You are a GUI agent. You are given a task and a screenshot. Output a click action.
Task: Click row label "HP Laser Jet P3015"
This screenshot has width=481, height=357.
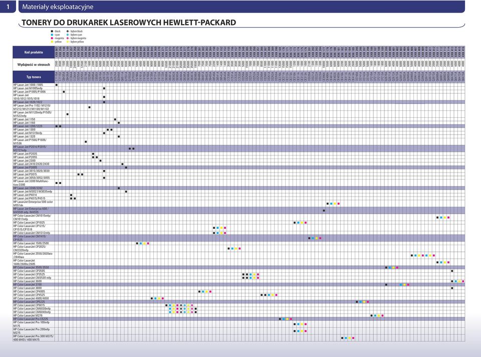tap(25, 174)
